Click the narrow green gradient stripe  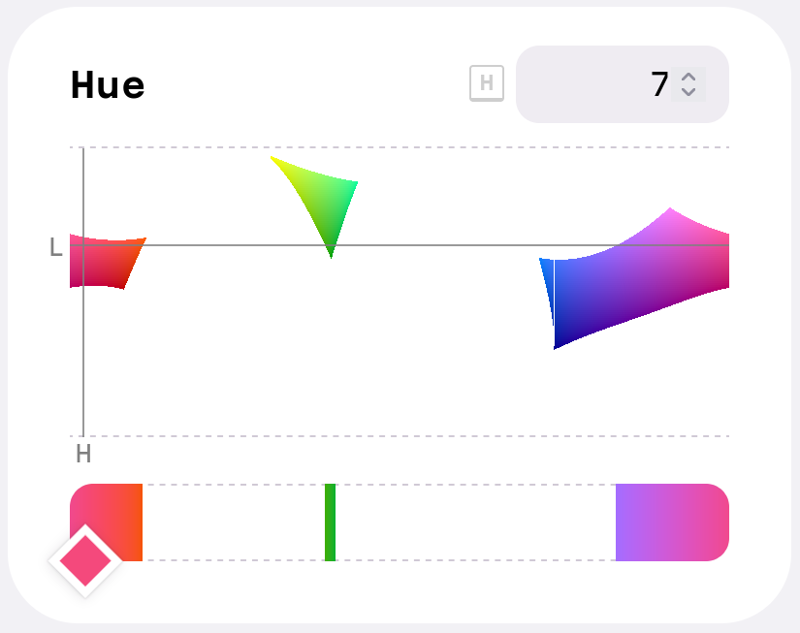tap(330, 522)
